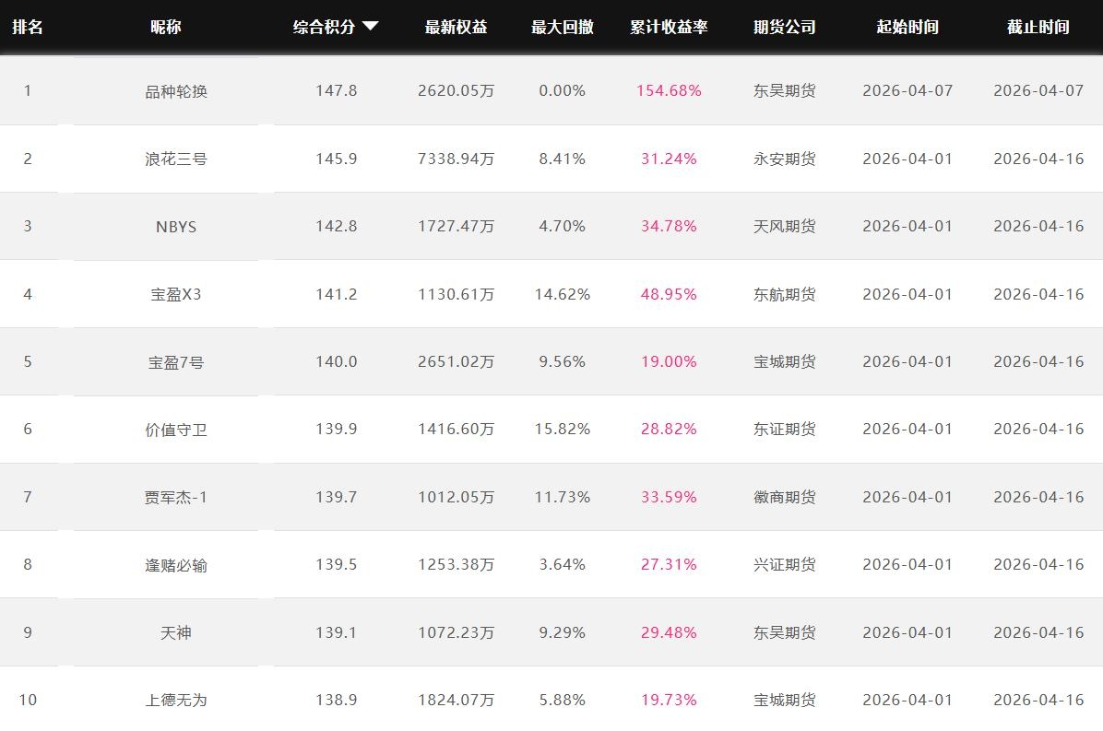View the 价值守卫 trader page
This screenshot has width=1103, height=731.
176,430
